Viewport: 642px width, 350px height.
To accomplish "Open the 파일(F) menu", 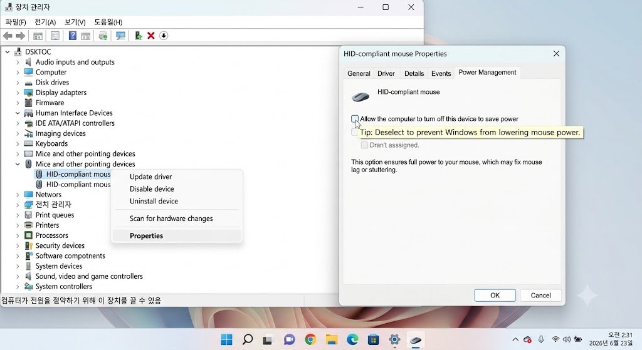I will pyautogui.click(x=16, y=22).
